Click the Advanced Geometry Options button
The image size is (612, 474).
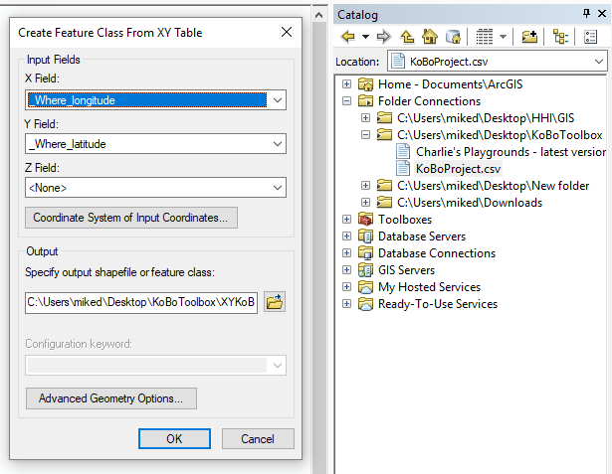click(110, 398)
